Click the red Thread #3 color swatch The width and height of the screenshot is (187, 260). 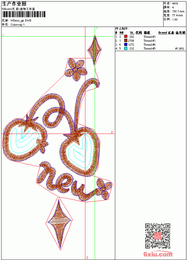tap(126, 37)
